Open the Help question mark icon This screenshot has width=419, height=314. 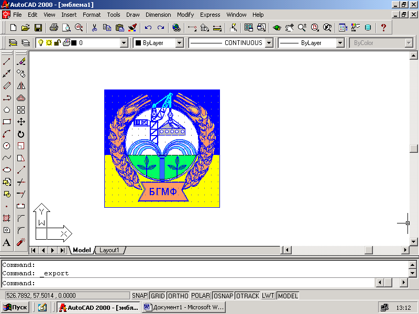click(383, 28)
